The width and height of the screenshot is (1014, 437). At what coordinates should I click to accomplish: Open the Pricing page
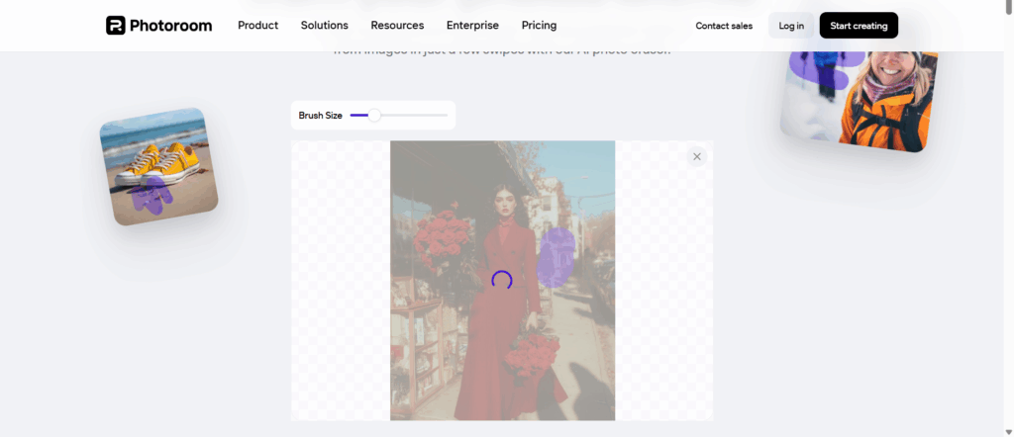539,26
